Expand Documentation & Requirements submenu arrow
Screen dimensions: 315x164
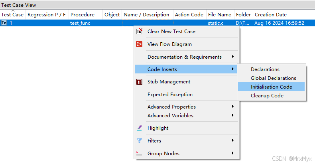[232, 57]
